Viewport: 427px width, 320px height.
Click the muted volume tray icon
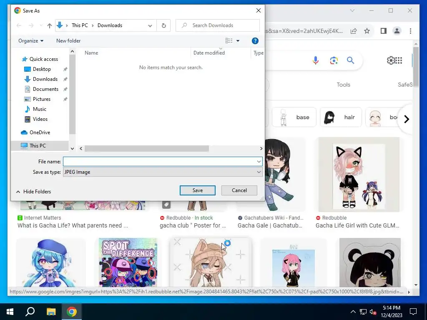click(x=373, y=312)
